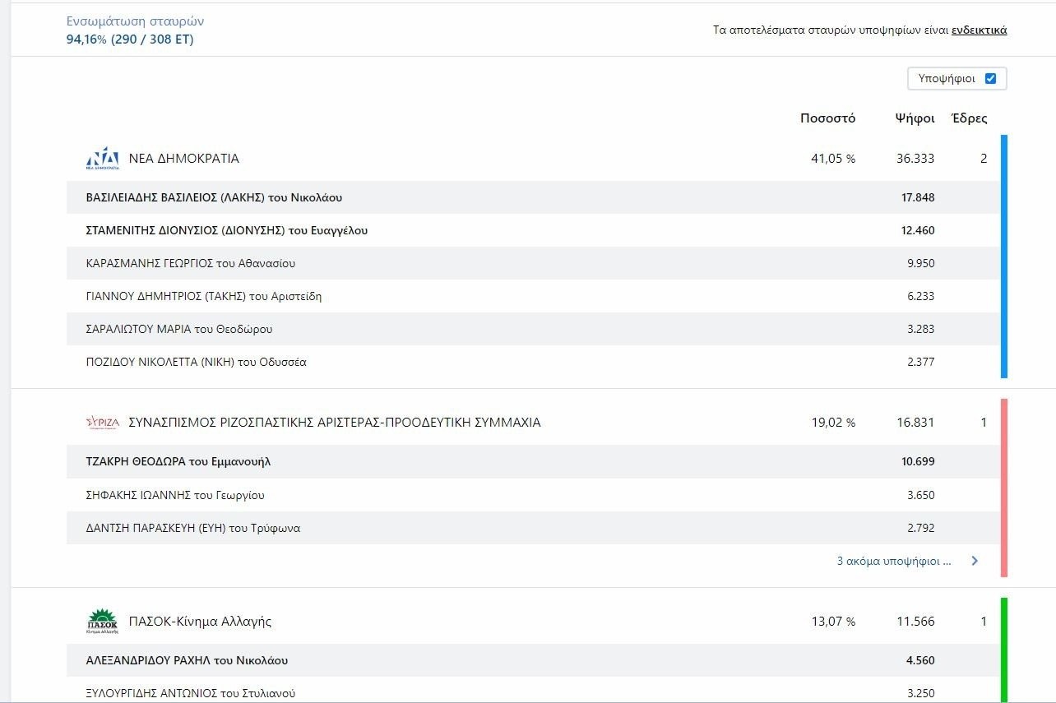Select candidate ΤΖΑΚΡΗ ΘΕΟΔΩΡΑ row

pos(533,461)
